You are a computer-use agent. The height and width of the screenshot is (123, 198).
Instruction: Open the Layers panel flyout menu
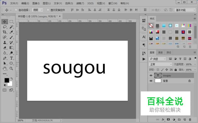[x=195, y=52]
